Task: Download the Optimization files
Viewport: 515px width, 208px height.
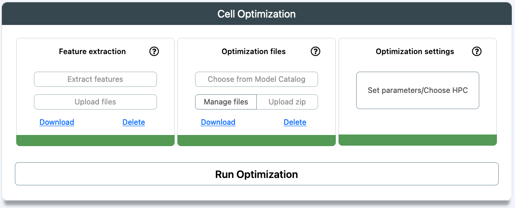Action: 218,122
